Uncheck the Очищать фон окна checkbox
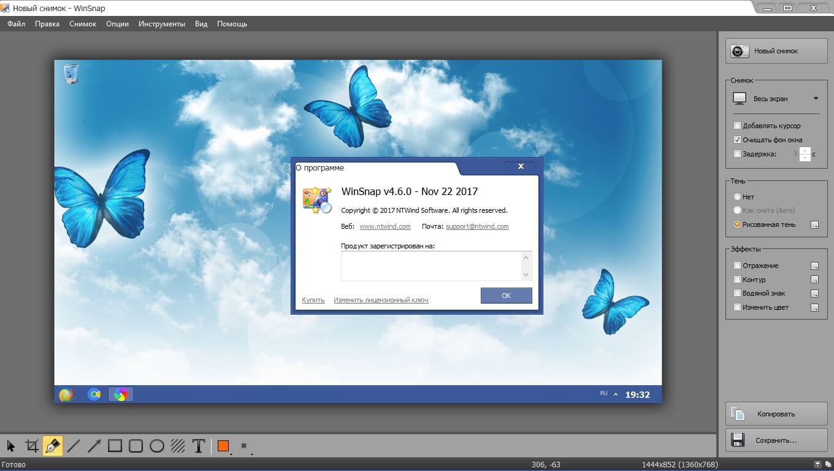834x471 pixels. tap(737, 140)
